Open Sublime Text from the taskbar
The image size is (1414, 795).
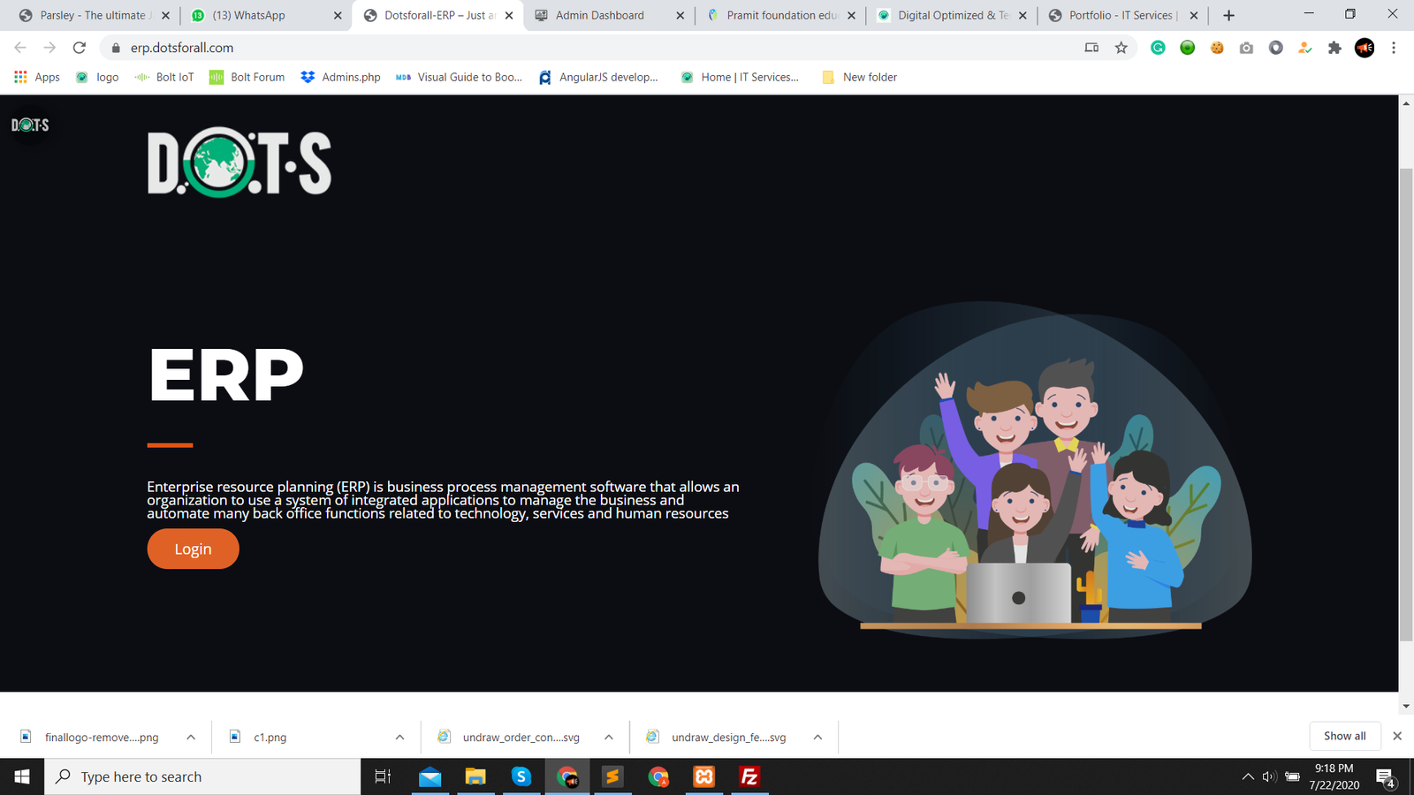coord(612,776)
